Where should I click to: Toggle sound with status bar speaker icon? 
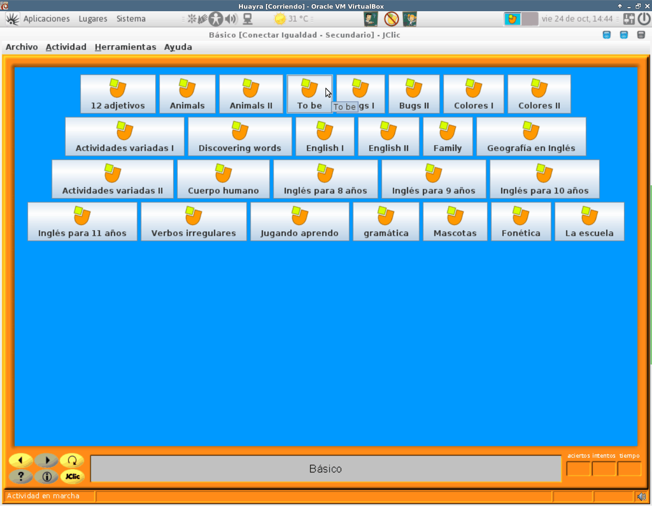click(x=641, y=496)
